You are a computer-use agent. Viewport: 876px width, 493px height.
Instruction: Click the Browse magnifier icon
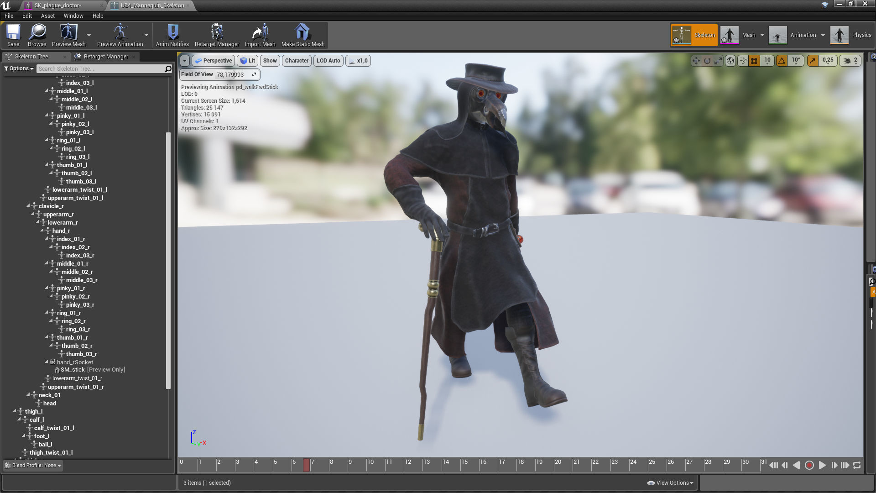[x=37, y=35]
